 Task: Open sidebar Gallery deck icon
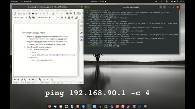click(x=81, y=37)
